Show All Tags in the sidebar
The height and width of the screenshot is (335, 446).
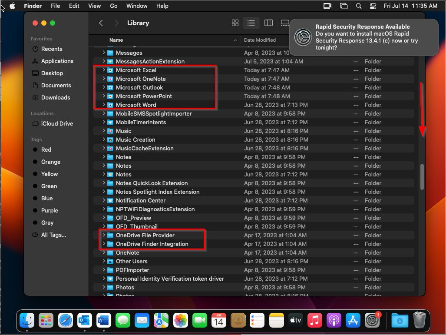point(53,235)
